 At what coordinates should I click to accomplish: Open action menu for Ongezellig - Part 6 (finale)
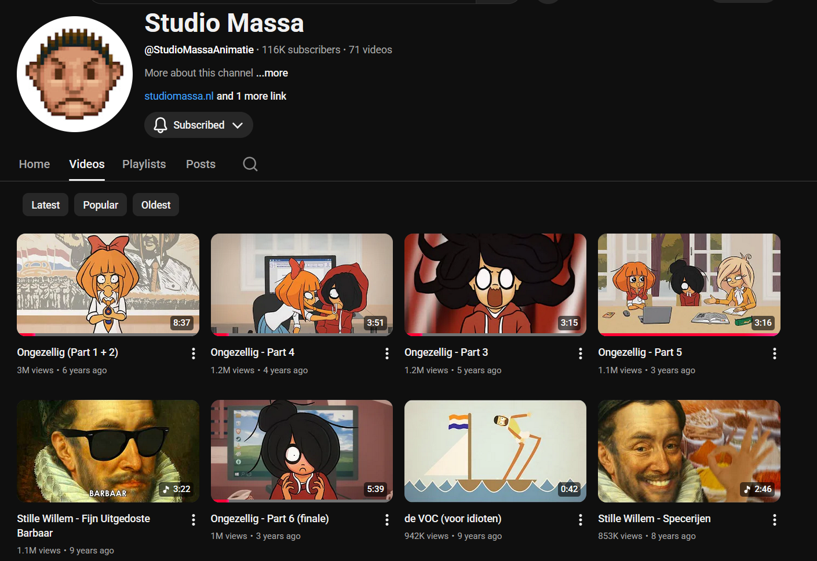tap(386, 520)
